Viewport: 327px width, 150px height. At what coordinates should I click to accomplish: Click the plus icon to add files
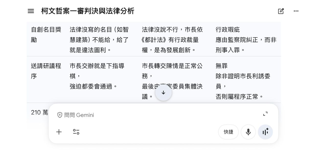[59, 132]
